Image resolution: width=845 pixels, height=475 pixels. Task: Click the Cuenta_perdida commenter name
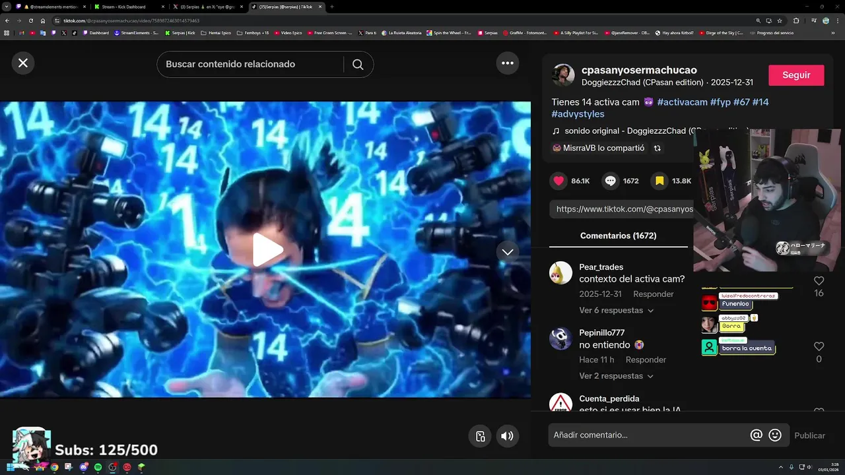(x=609, y=398)
